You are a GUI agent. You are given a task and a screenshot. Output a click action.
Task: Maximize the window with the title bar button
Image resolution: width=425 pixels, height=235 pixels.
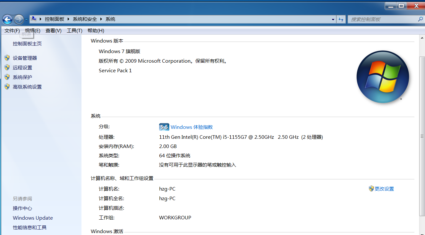401,5
